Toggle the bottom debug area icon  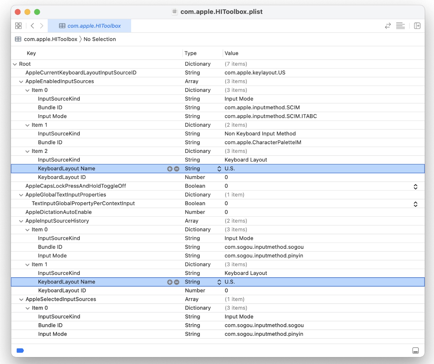coord(415,350)
